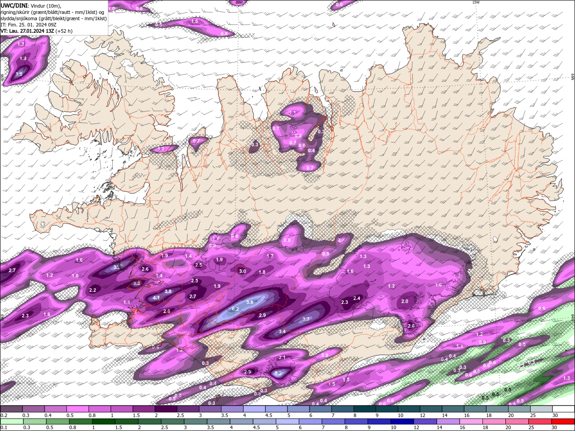Pick the slate swatch labeled 6, upper legend
The height and width of the screenshot is (431, 575).
pyautogui.click(x=320, y=409)
